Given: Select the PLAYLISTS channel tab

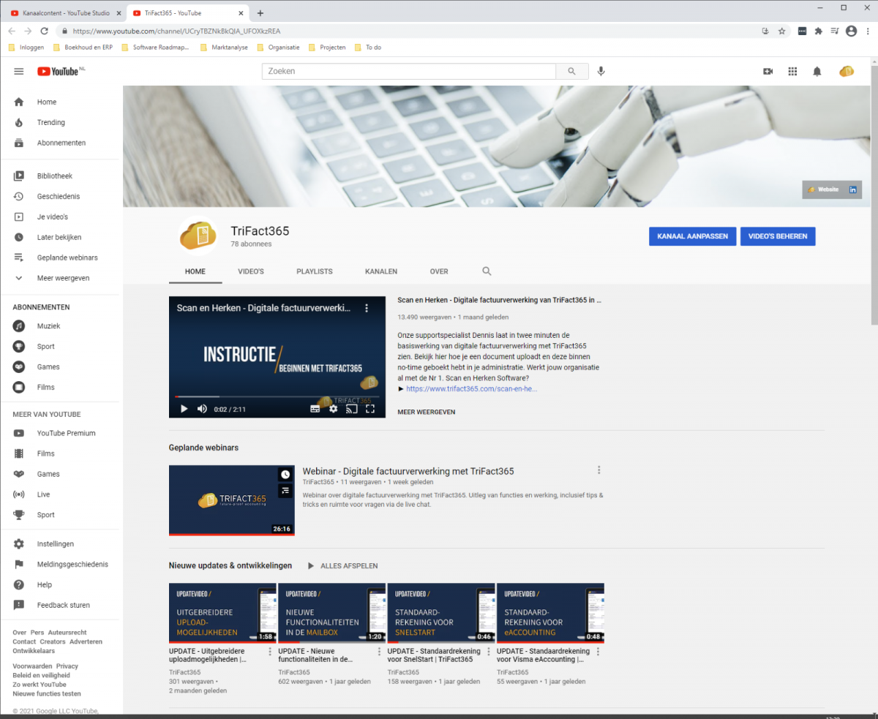Looking at the screenshot, I should tap(315, 271).
